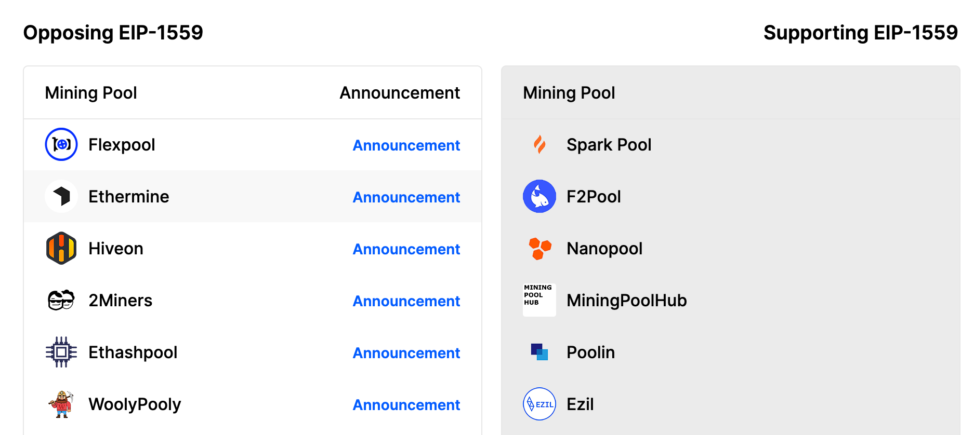The height and width of the screenshot is (435, 974).
Task: Select the Flexpool pool name
Action: click(x=122, y=145)
